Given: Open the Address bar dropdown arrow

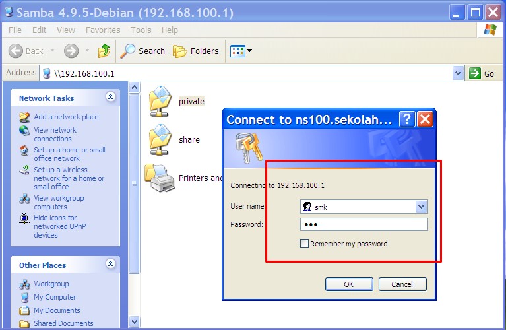Looking at the screenshot, I should coord(459,73).
